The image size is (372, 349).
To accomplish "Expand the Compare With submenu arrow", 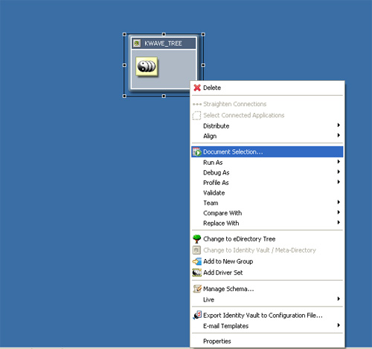I will tap(339, 212).
